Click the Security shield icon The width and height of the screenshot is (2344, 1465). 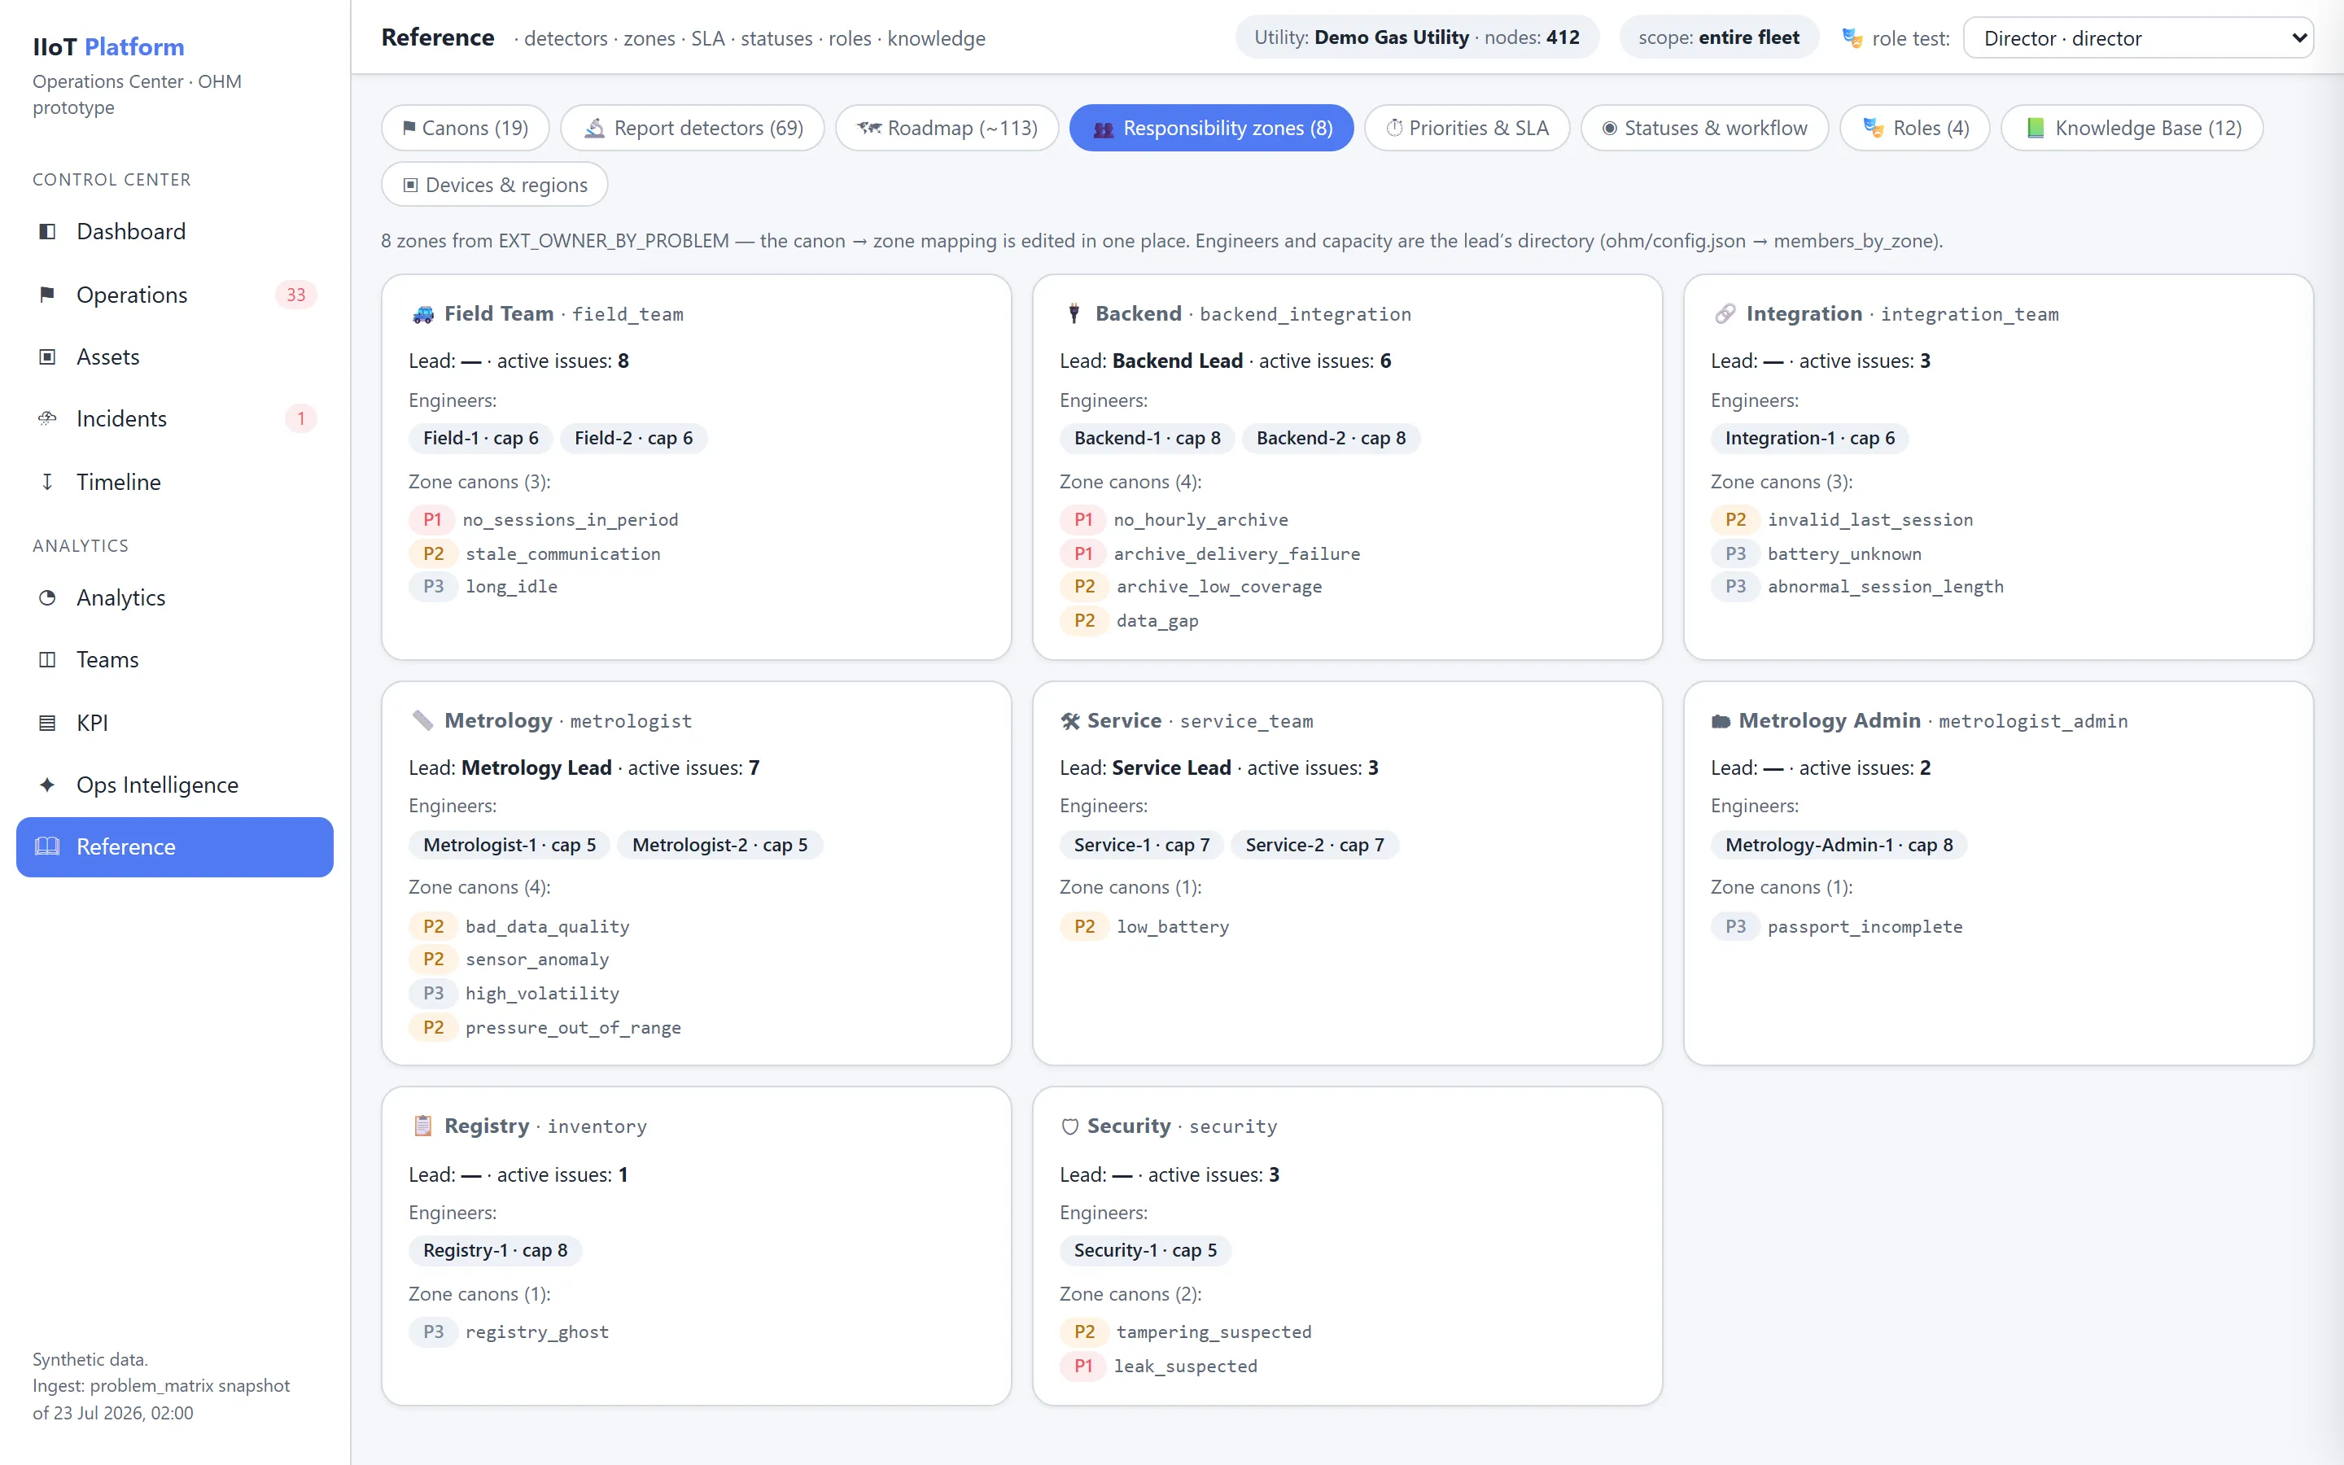point(1070,1127)
